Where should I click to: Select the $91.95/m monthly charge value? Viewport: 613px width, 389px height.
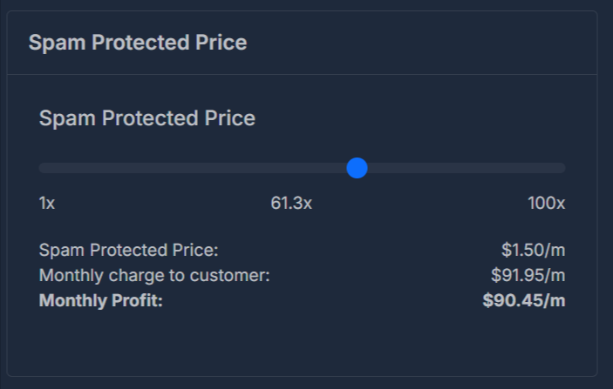point(528,276)
